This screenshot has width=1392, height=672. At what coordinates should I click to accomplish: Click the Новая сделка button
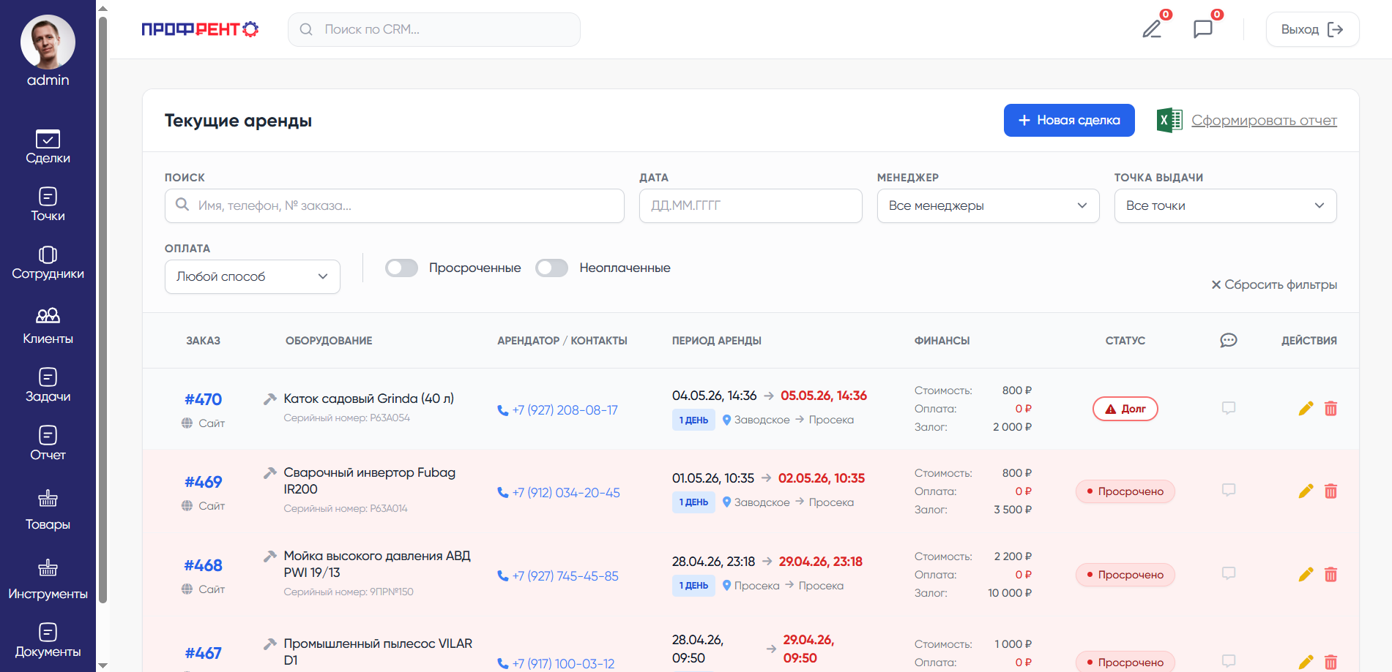[1069, 120]
